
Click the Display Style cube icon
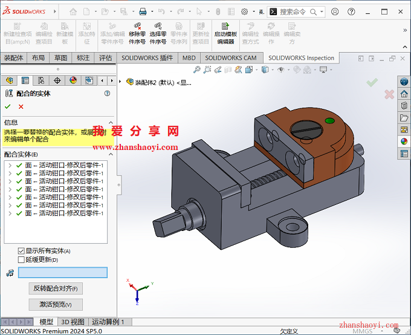tap(265, 70)
